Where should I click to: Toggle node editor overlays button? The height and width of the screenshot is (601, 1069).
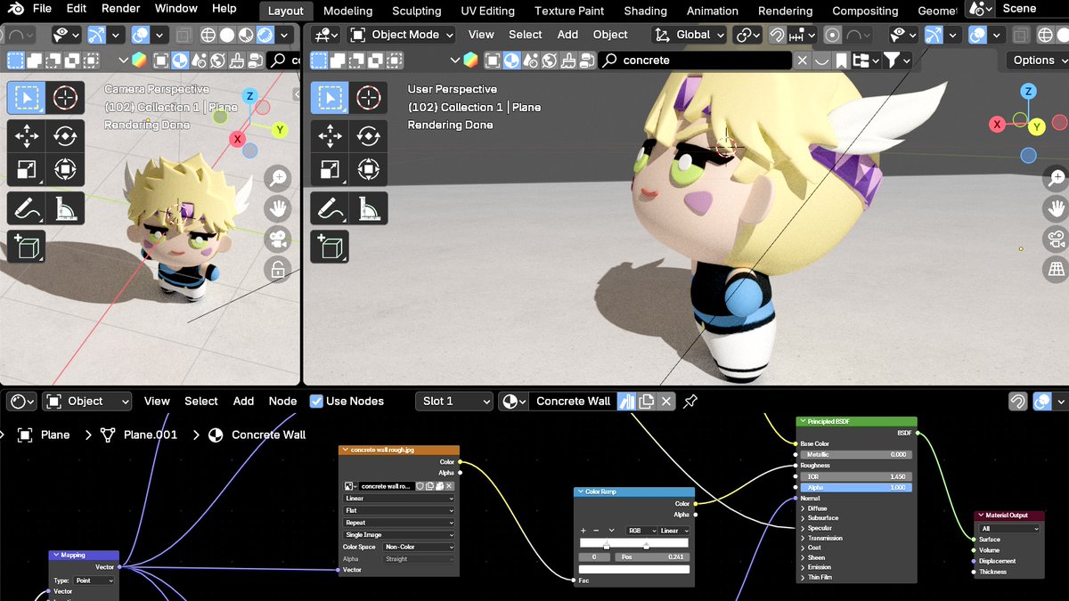pos(1041,402)
